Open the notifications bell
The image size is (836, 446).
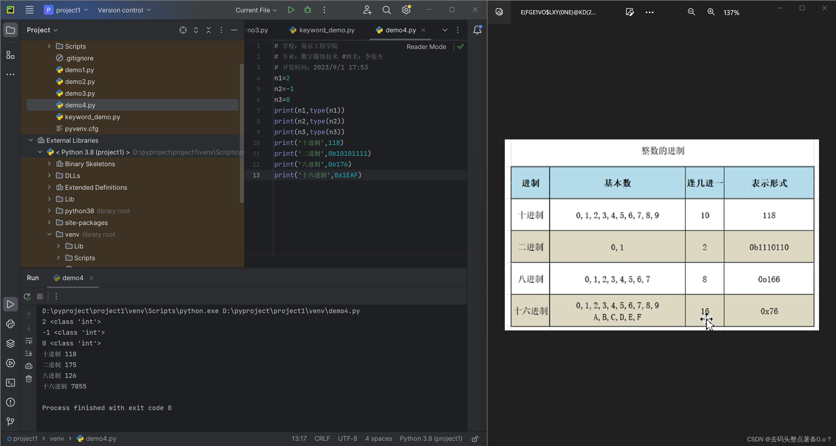click(477, 30)
